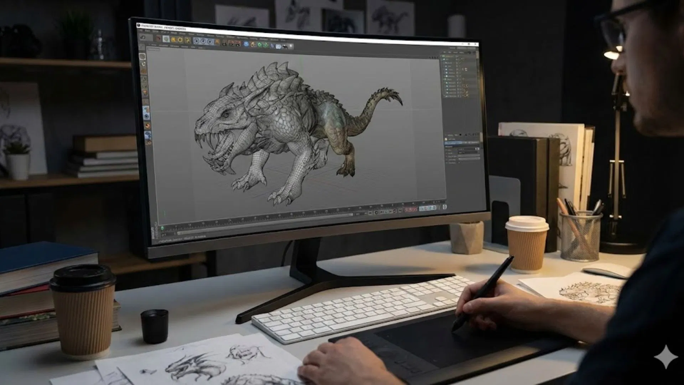Toggle the first axis lock button

pyautogui.click(x=196, y=41)
